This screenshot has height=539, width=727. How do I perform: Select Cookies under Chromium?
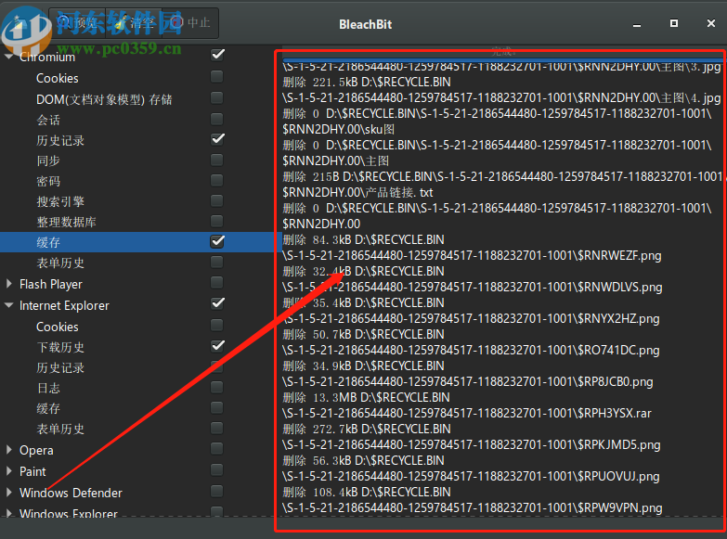pos(57,78)
